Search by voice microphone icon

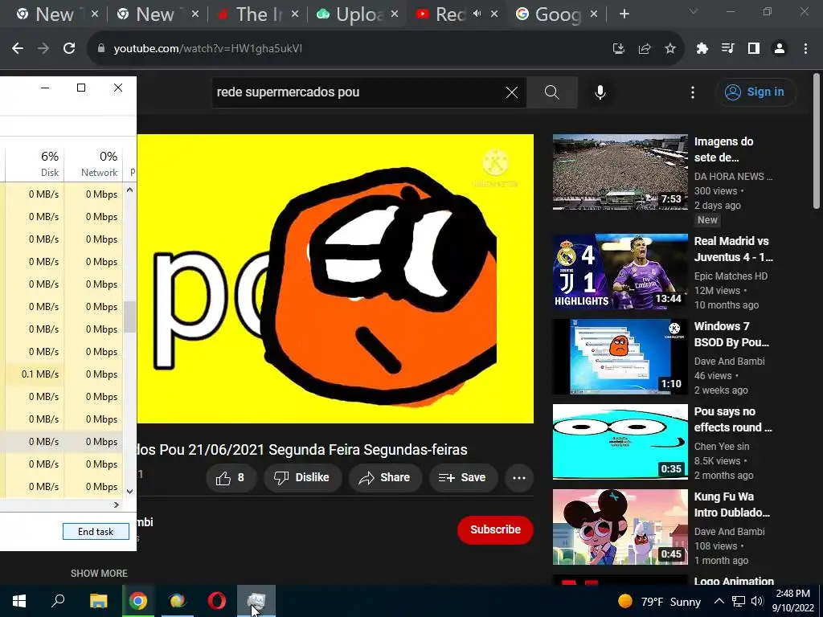point(600,92)
